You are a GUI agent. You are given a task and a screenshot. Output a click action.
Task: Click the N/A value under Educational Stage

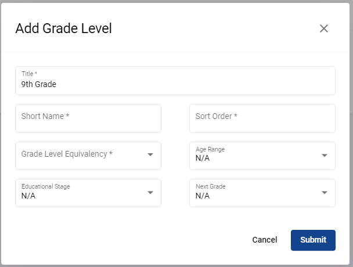[28, 196]
